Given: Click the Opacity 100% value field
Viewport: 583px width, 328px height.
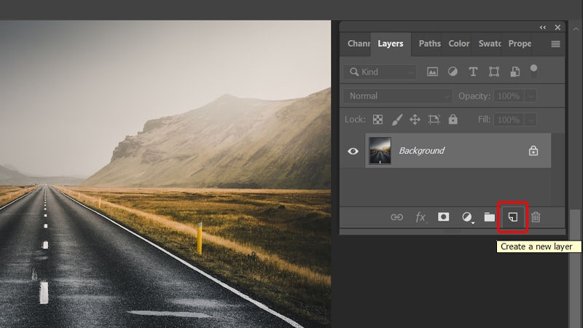Looking at the screenshot, I should 509,96.
